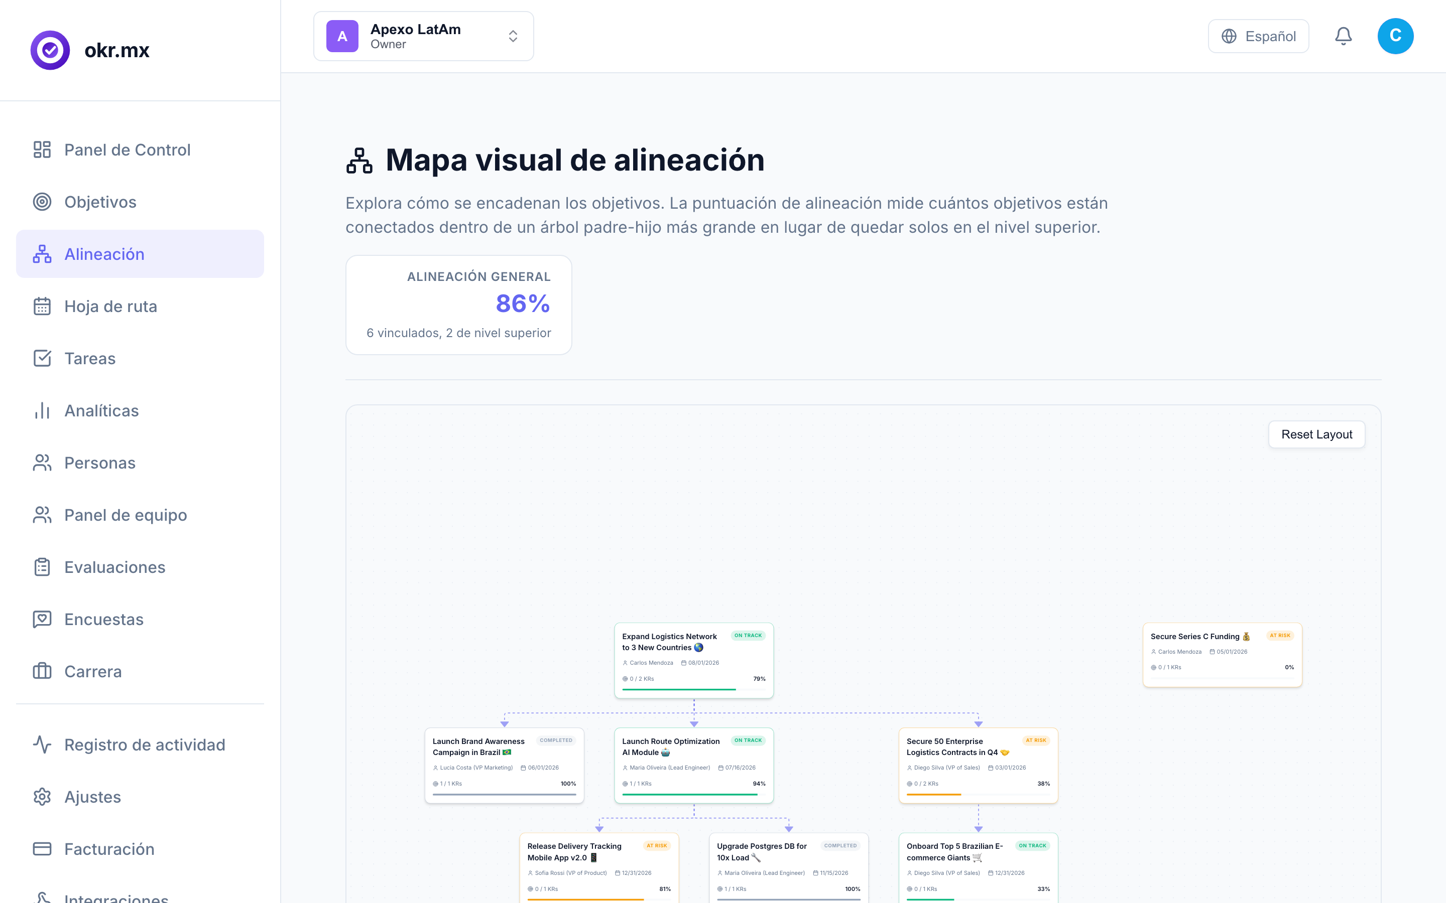Click ON TRACK badge on Expand Logistics
Screen dimensions: 1446x903
[x=748, y=636]
